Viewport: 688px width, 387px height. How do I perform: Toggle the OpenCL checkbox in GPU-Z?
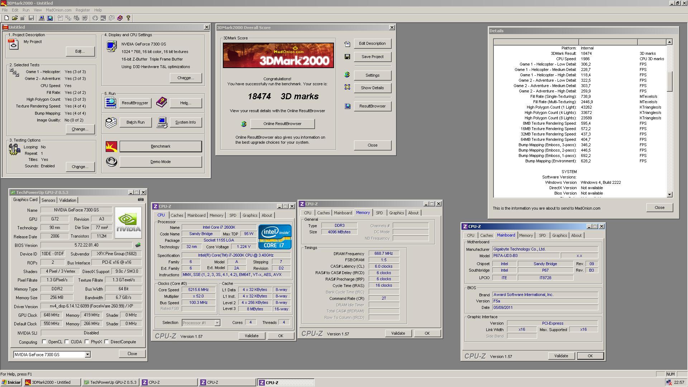click(44, 342)
